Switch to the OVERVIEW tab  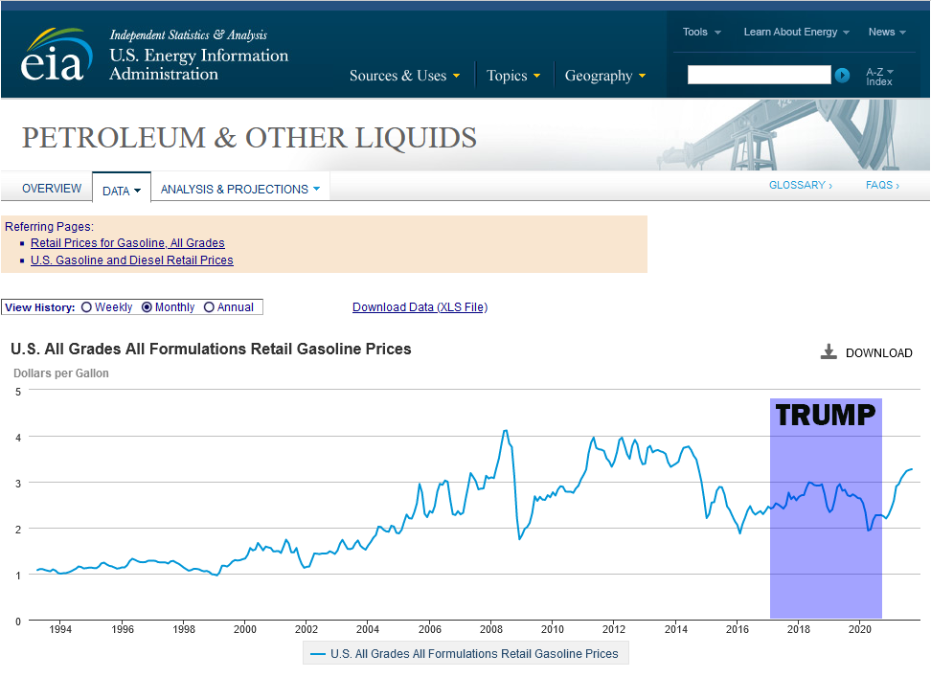tap(52, 189)
